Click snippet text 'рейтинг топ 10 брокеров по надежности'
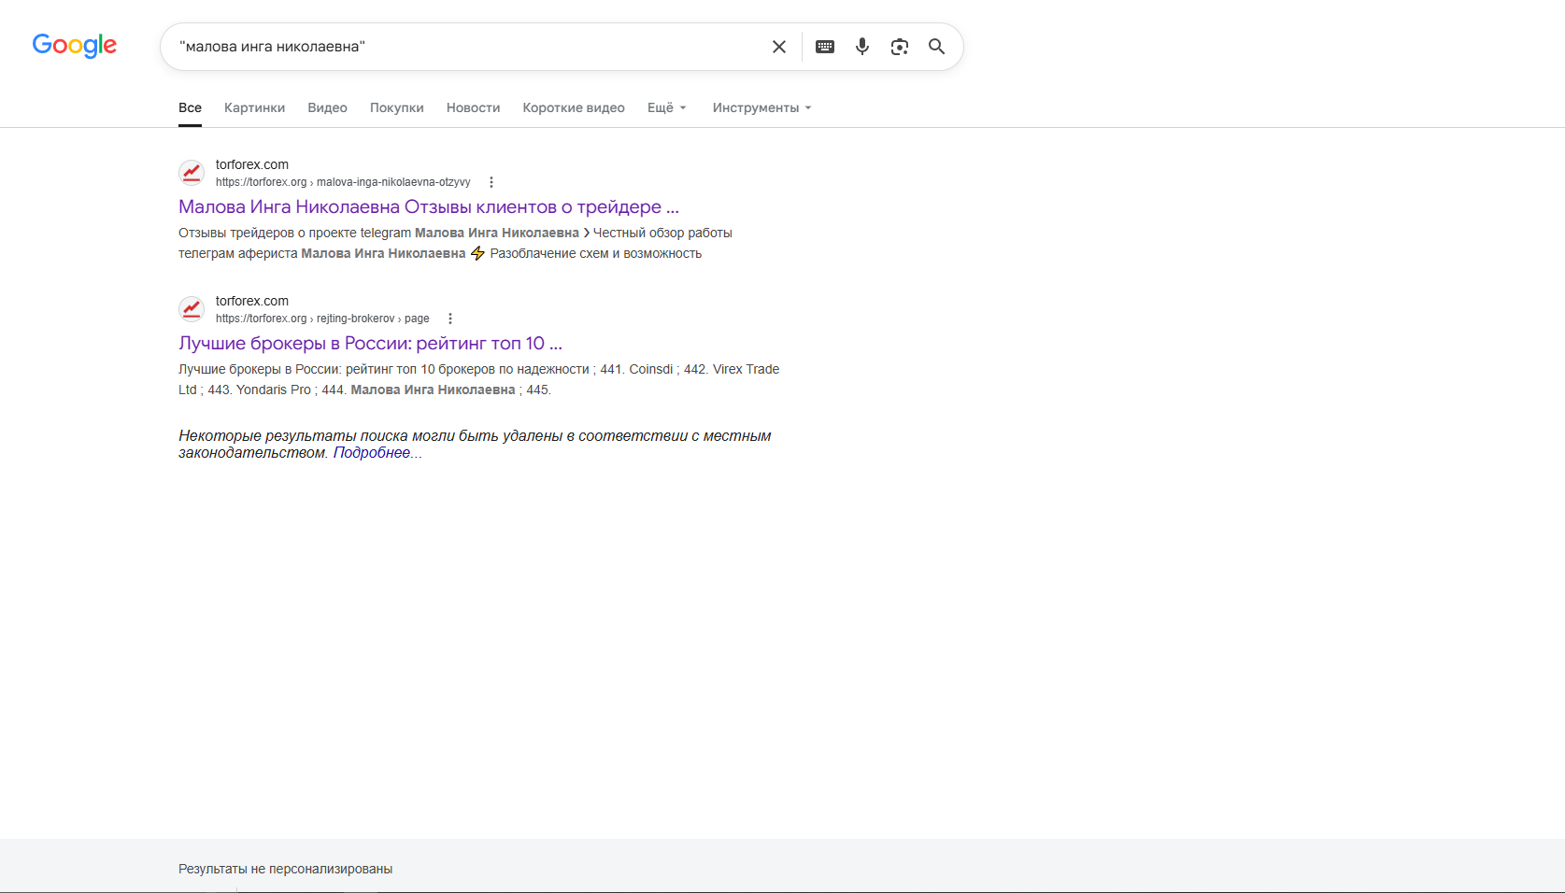Viewport: 1565px width, 893px height. pos(467,369)
